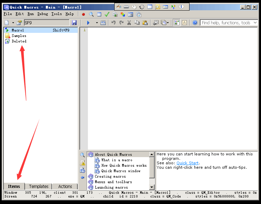Viewport: 261px width, 204px height.
Task: Open the dropdown arrow next to Run button
Action: [97, 23]
